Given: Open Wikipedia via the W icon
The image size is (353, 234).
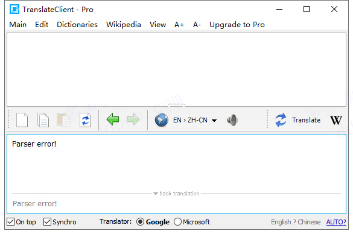Looking at the screenshot, I should point(336,120).
